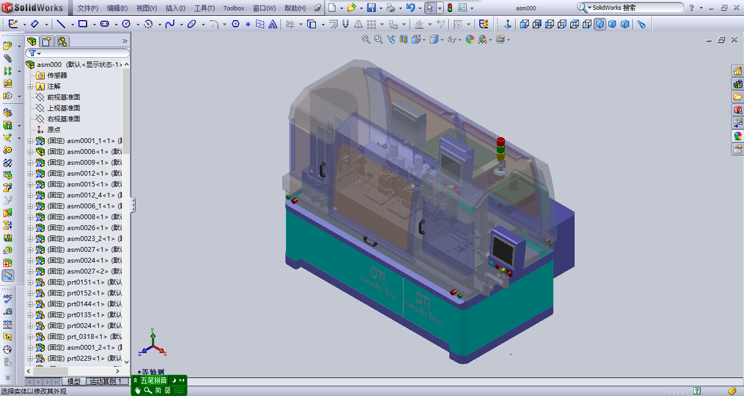This screenshot has width=744, height=396.
Task: Click the Save disk icon
Action: pos(371,8)
